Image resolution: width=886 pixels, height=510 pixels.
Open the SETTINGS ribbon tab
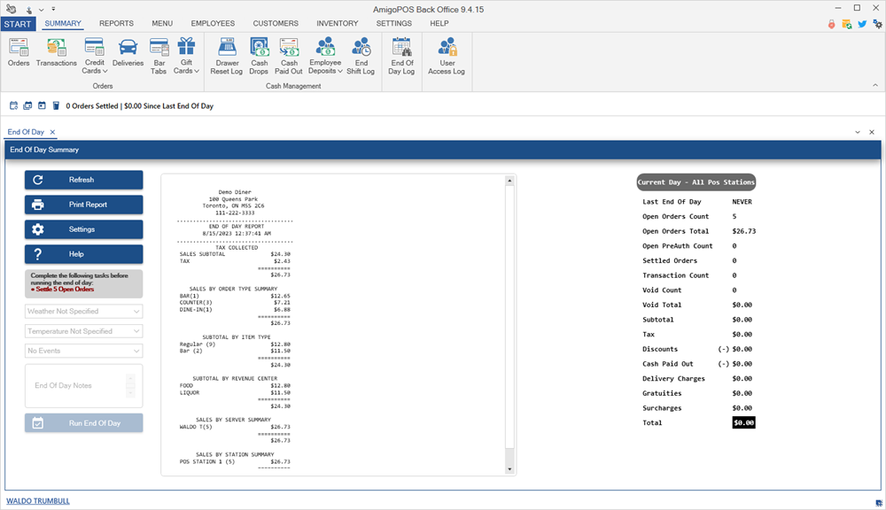(394, 23)
